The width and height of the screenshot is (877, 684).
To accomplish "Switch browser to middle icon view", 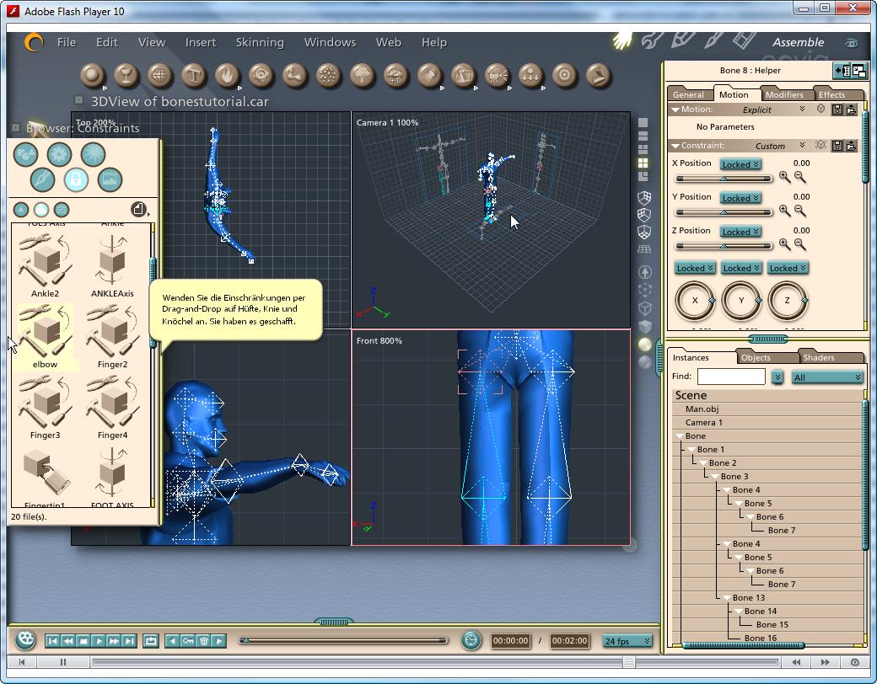I will pos(41,210).
